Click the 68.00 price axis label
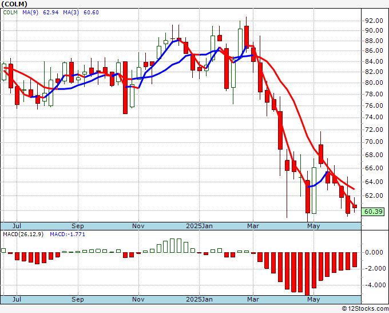The height and width of the screenshot is (313, 389). (x=374, y=155)
